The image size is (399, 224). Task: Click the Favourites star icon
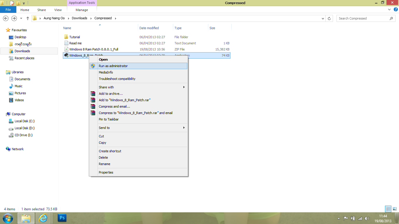click(8, 30)
